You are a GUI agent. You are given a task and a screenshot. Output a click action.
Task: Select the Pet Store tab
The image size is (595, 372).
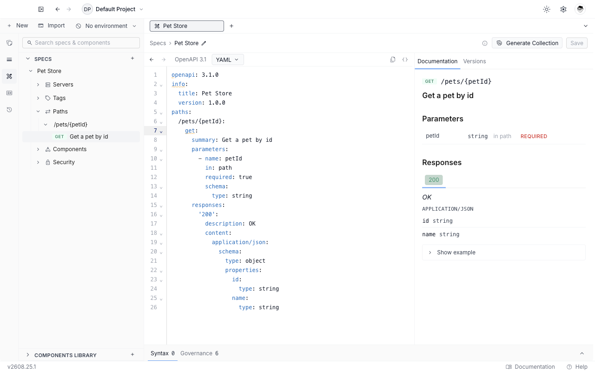click(x=186, y=26)
